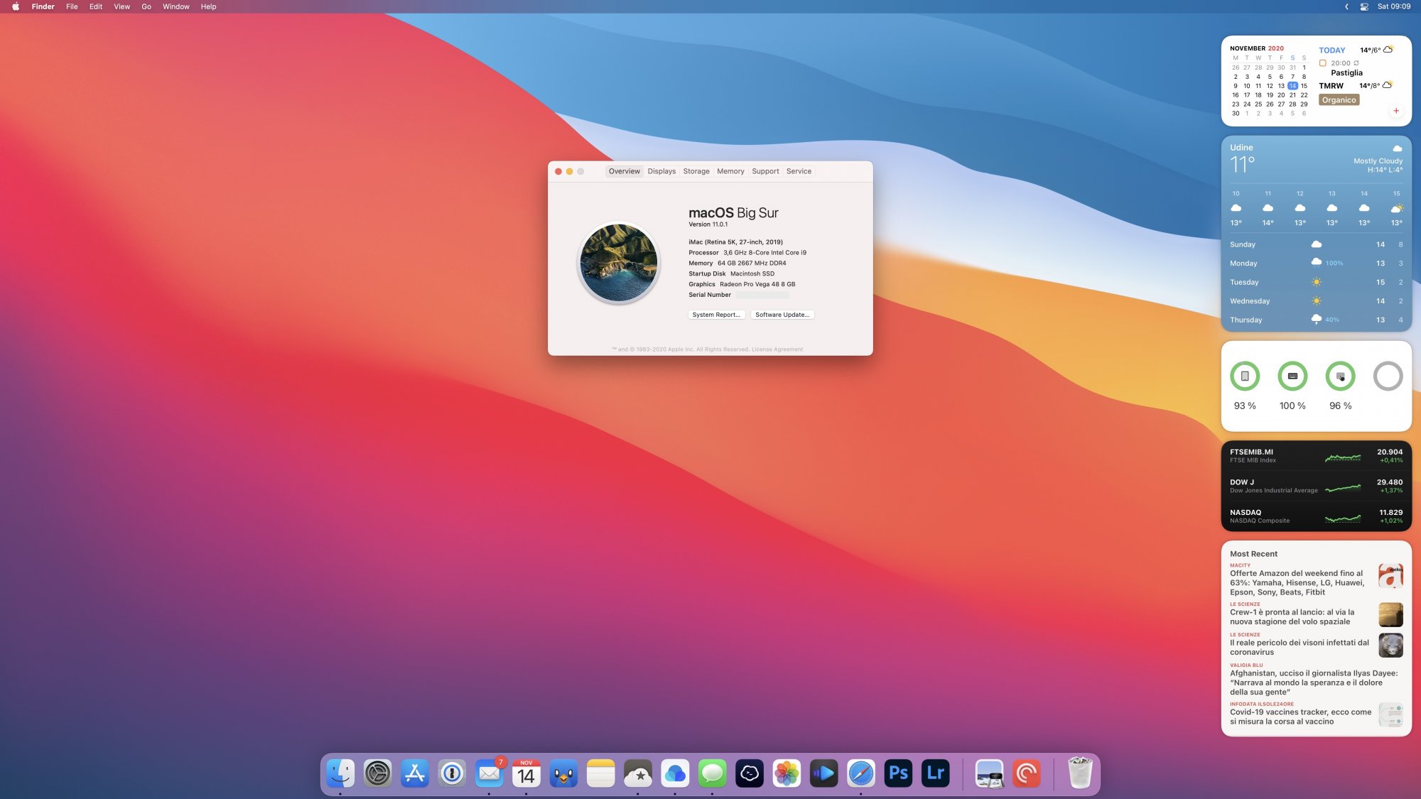Viewport: 1421px width, 799px height.
Task: Click the System Report... button
Action: [x=716, y=315]
